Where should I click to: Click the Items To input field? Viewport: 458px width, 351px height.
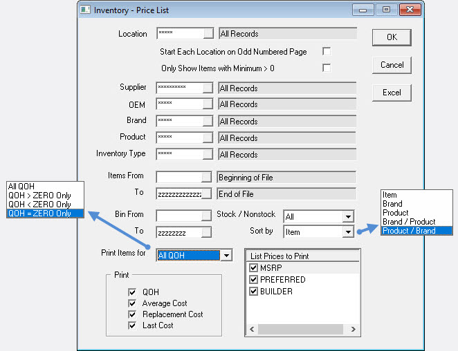click(179, 193)
